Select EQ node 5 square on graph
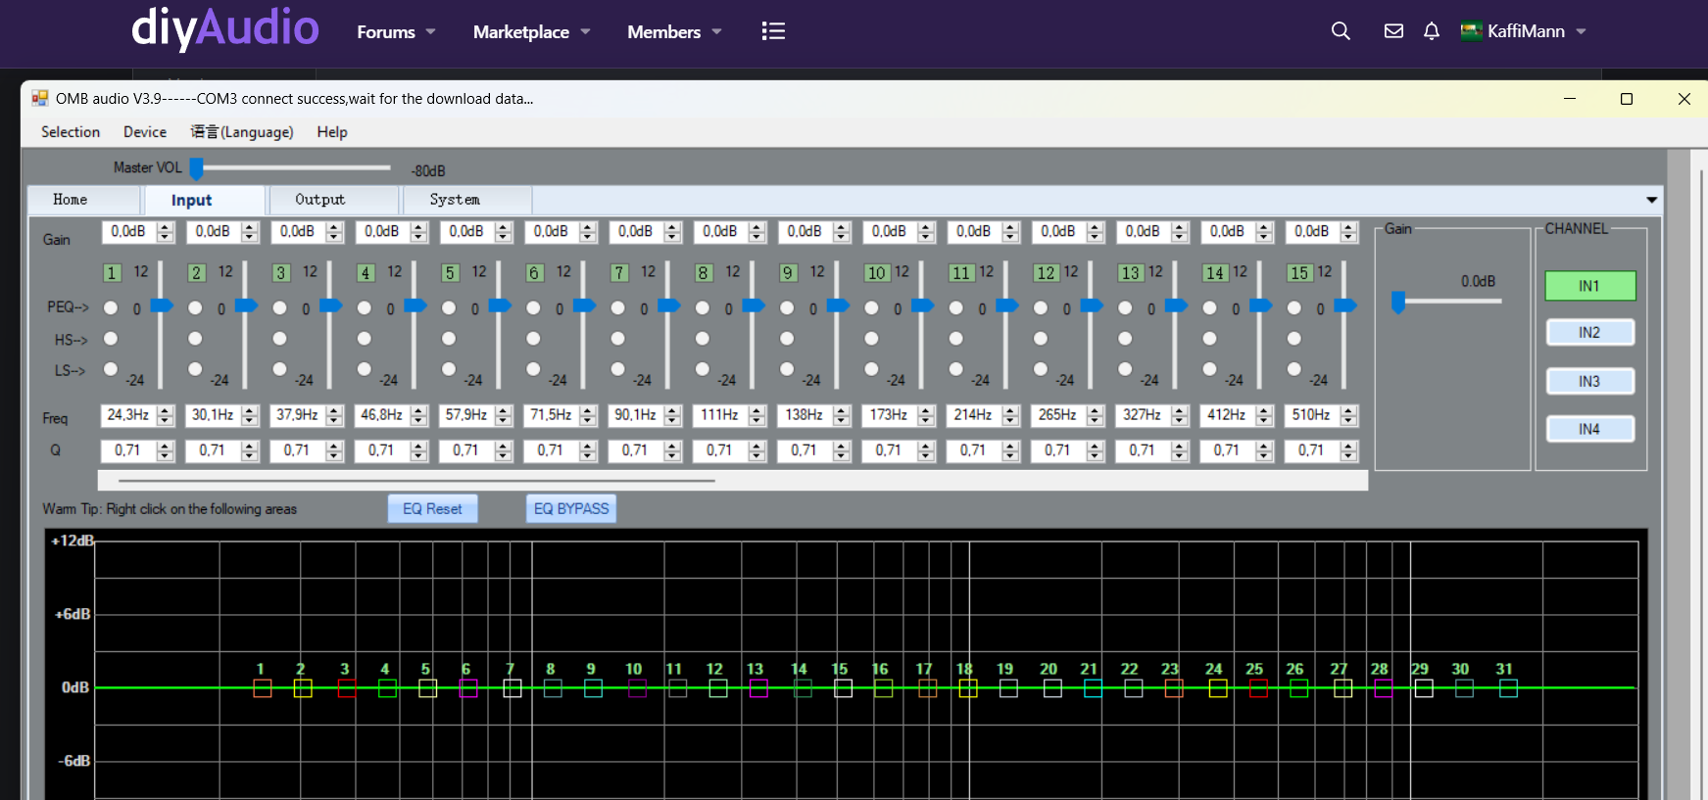 427,688
